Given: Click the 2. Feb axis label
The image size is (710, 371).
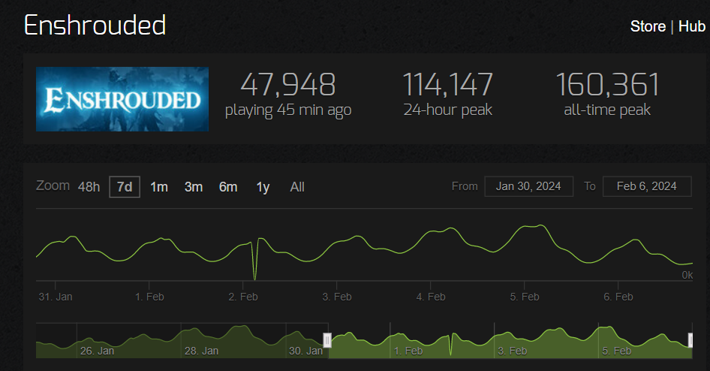Looking at the screenshot, I should click(x=243, y=297).
